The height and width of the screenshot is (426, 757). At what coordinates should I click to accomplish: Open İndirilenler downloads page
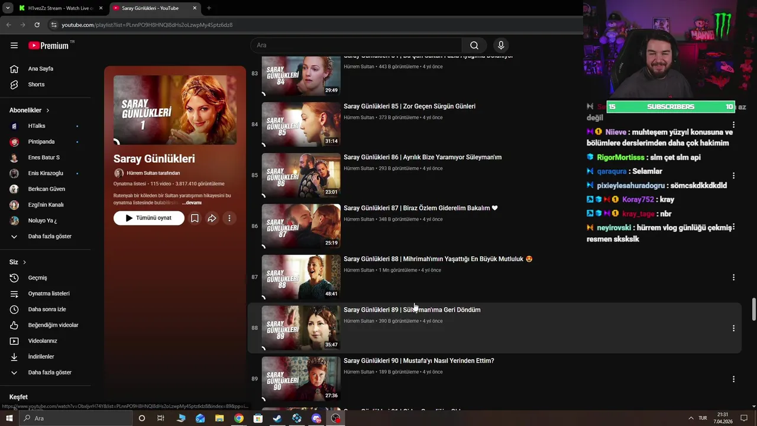46,357
